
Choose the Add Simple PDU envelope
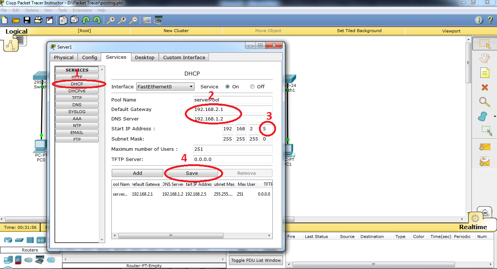pos(485,147)
